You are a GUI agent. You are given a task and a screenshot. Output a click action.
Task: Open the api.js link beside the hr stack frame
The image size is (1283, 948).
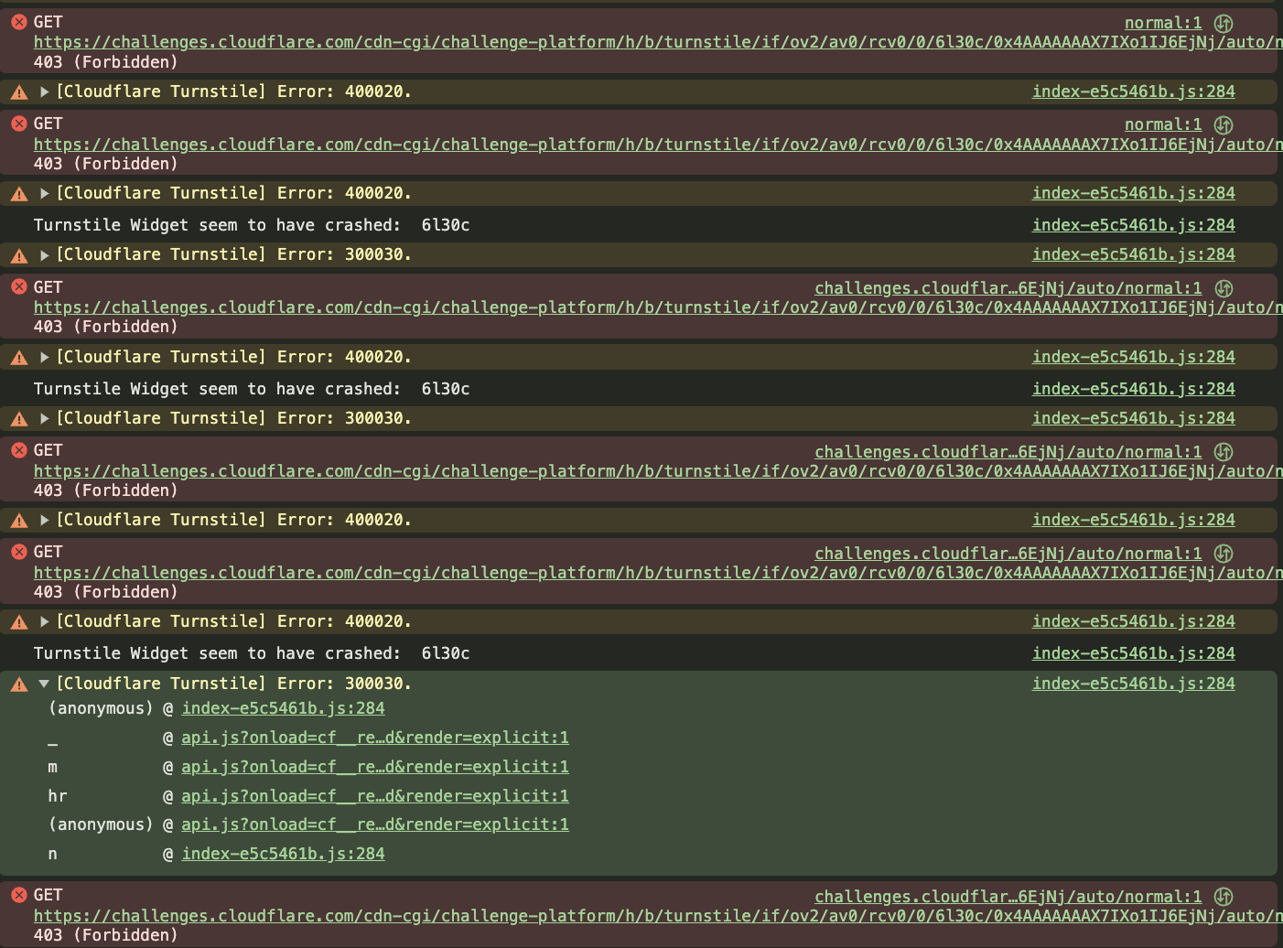375,795
